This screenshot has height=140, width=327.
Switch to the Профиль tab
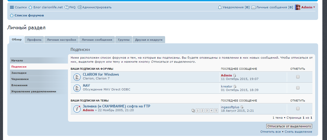click(x=34, y=40)
